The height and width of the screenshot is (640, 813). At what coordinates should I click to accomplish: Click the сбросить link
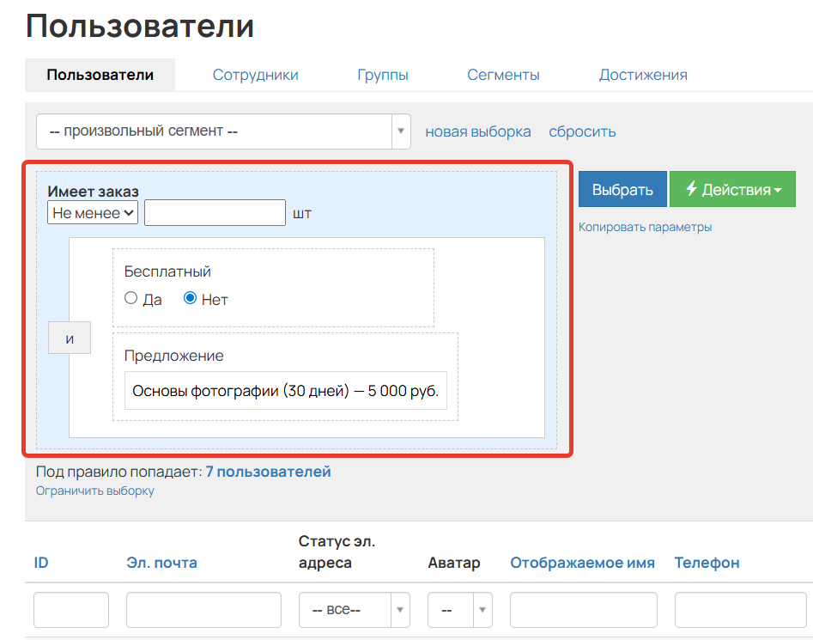click(x=582, y=131)
